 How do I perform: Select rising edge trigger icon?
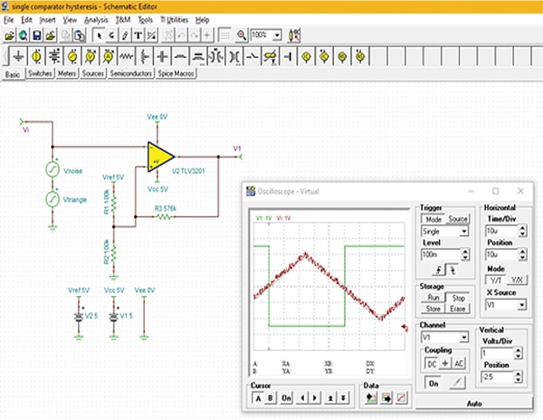click(437, 270)
